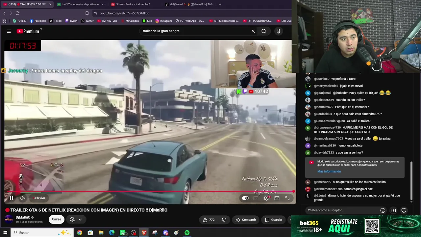Share the video via Compartir

246,220
